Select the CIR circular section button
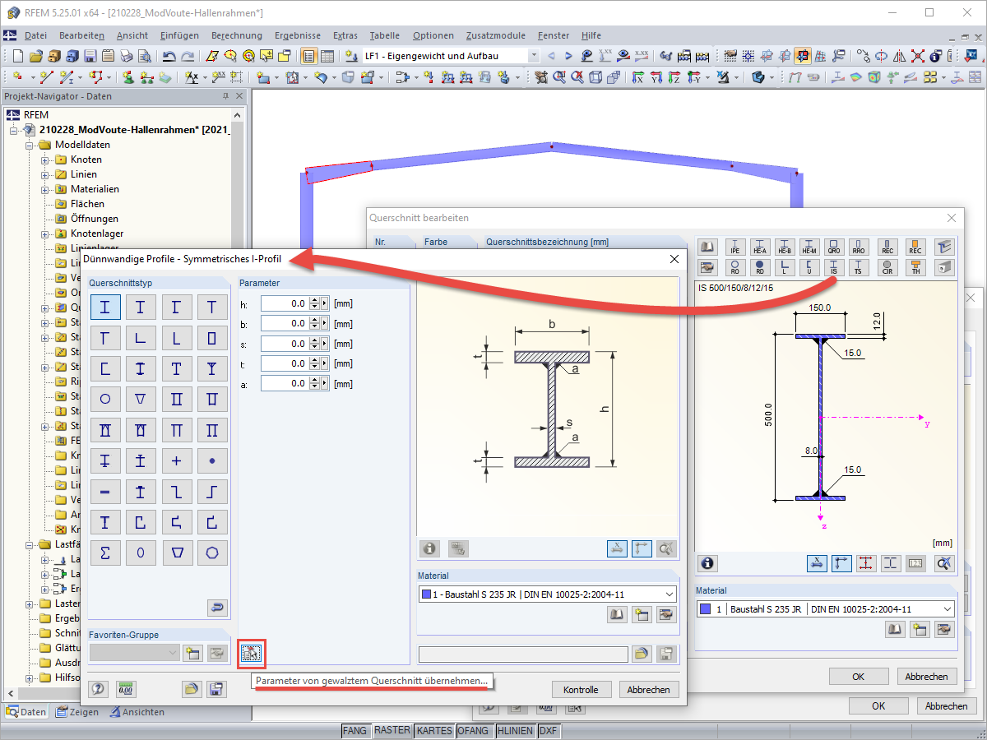Image resolution: width=987 pixels, height=740 pixels. (x=887, y=267)
